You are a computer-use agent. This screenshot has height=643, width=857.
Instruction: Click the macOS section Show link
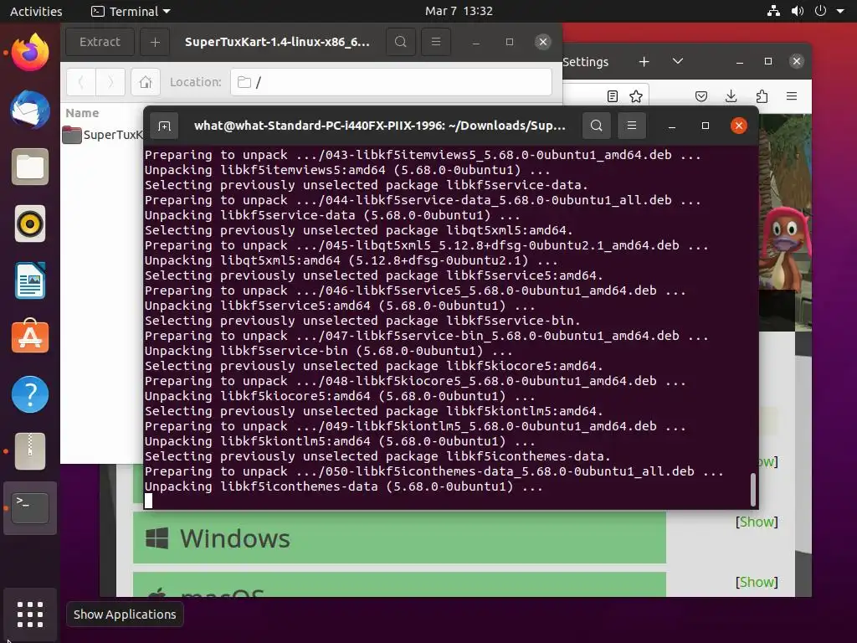coord(757,583)
